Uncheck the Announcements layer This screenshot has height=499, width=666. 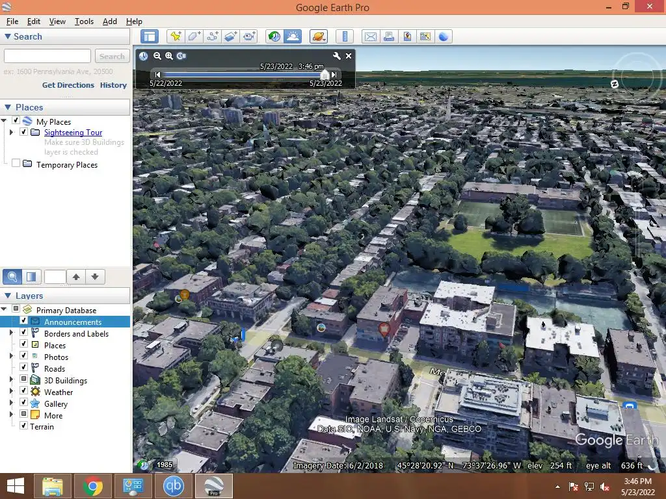[x=24, y=321]
